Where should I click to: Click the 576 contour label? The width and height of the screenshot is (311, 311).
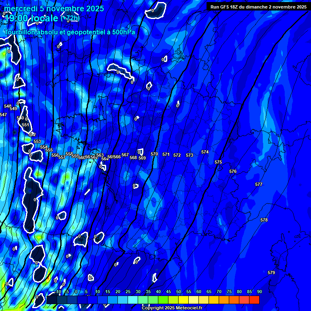(x=233, y=172)
